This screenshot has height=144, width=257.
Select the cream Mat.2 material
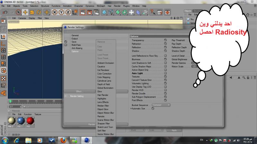point(12,121)
